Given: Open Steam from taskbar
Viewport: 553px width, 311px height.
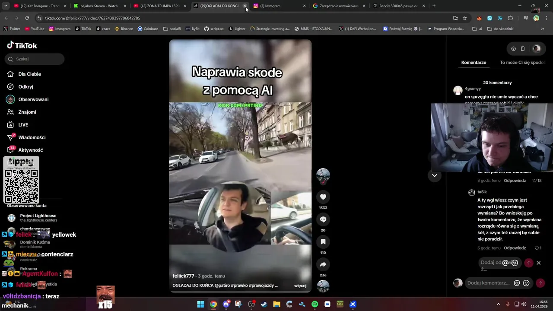Looking at the screenshot, I should click(x=264, y=304).
